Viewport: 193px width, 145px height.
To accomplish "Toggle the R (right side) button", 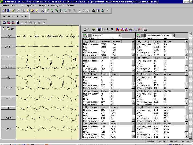I will [112, 29].
